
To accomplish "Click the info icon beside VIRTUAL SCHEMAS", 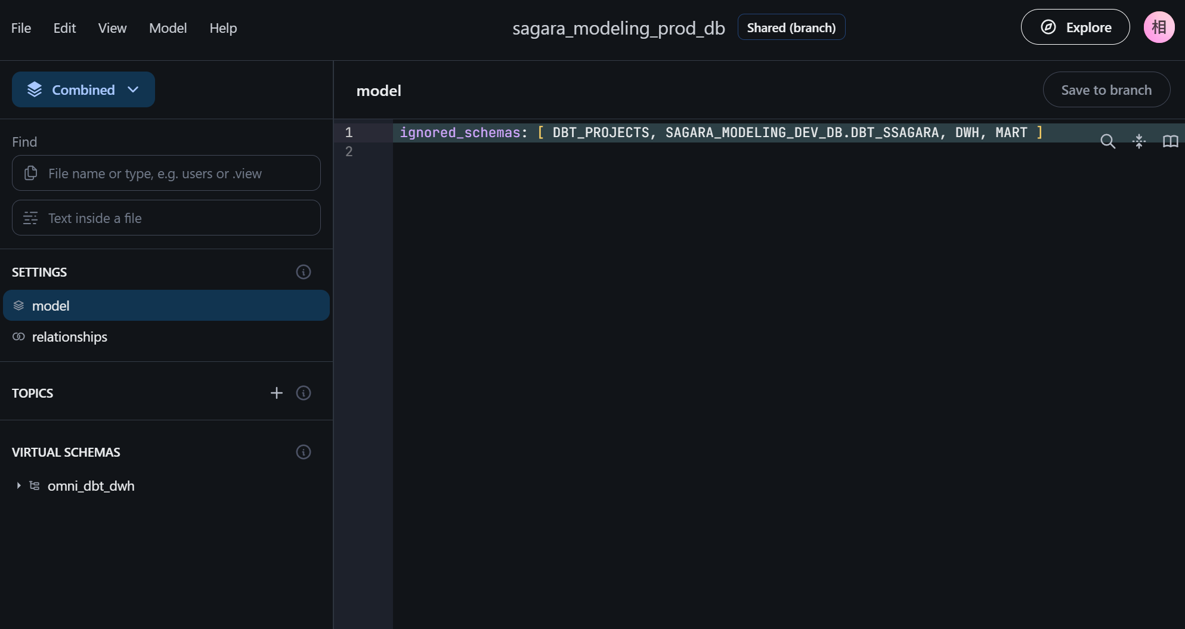I will pyautogui.click(x=304, y=452).
